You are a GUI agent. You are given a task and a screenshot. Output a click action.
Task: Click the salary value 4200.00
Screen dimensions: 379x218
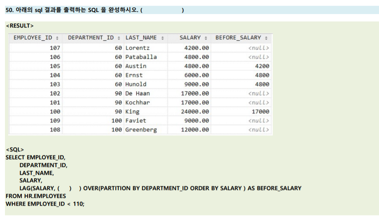[197, 48]
